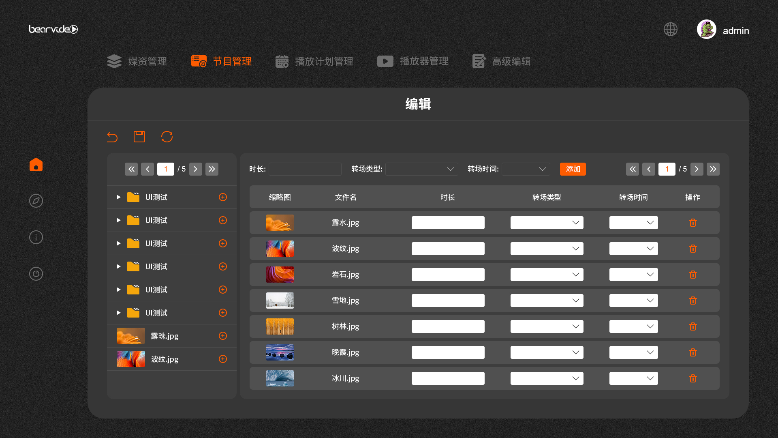Click 时长 field for 岩石.jpg
Viewport: 778px width, 438px height.
[x=448, y=275]
